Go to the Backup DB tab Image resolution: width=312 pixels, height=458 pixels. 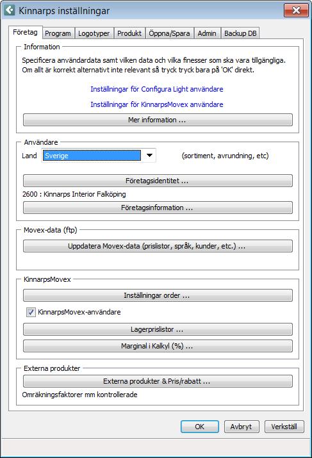[240, 33]
